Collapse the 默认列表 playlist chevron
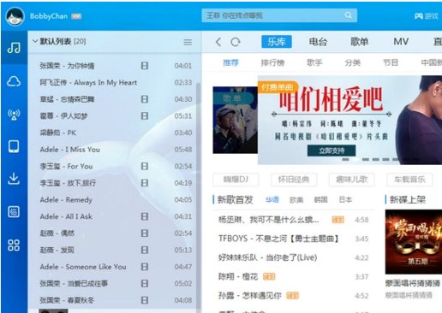 coord(35,41)
